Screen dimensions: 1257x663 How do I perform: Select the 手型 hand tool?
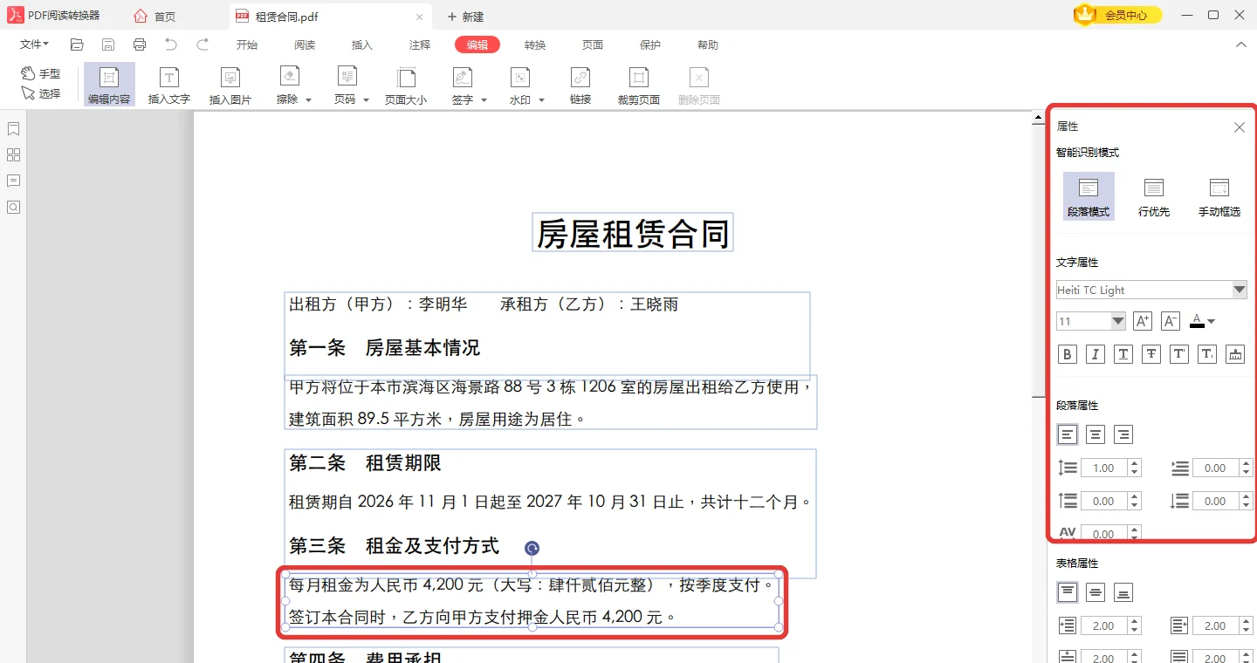pos(41,74)
